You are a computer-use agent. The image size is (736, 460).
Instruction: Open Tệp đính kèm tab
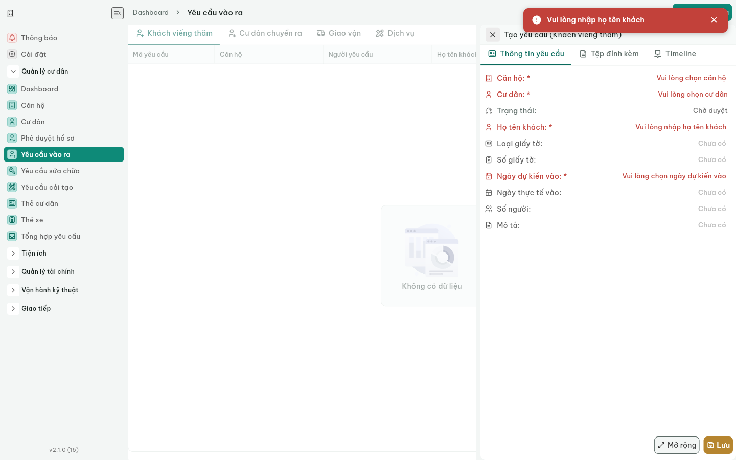tap(609, 54)
